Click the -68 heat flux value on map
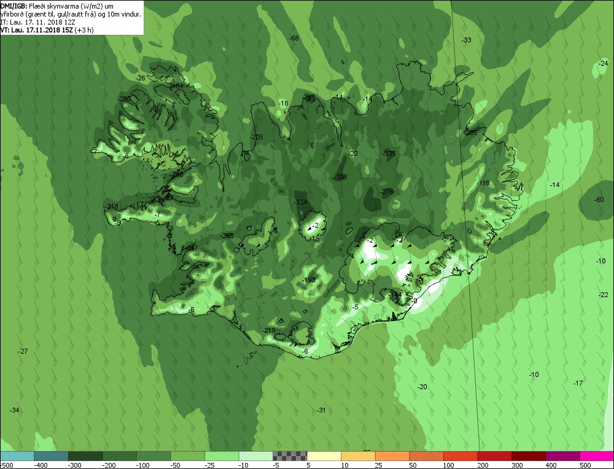 coord(293,38)
